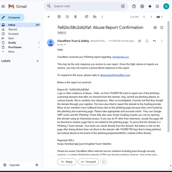Archive this email
172x172 pixels.
[x=59, y=17]
